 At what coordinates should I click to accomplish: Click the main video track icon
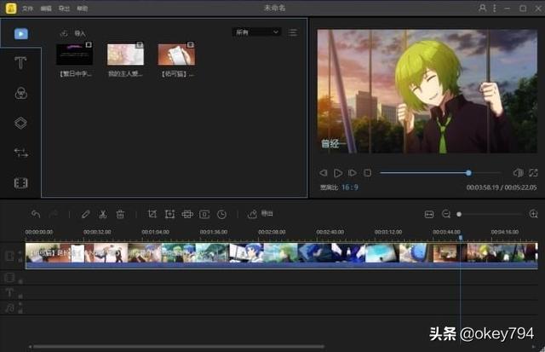[9, 257]
